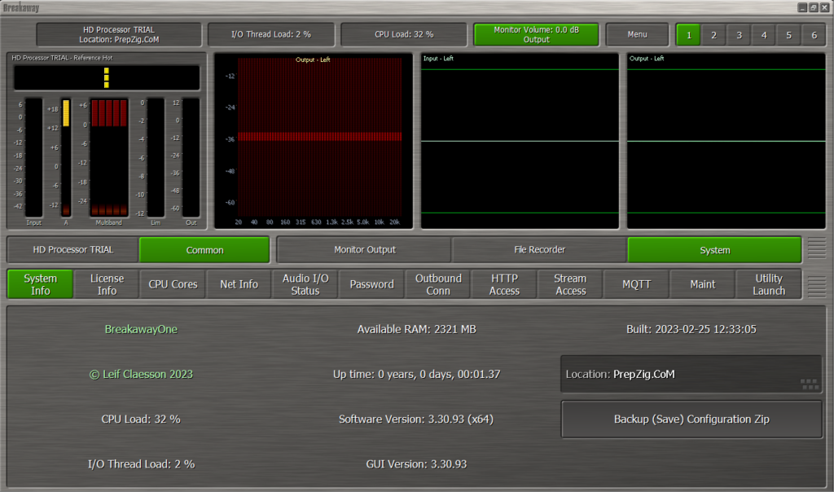834x492 pixels.
Task: Open the CPU Cores subtab
Action: [173, 284]
